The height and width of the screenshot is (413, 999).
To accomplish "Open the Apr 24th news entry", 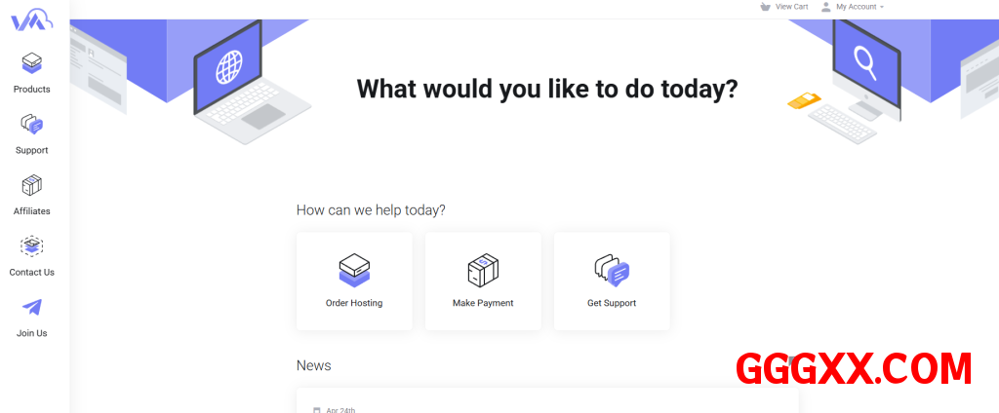I will [x=340, y=409].
